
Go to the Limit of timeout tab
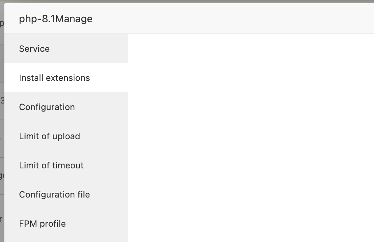coord(51,165)
